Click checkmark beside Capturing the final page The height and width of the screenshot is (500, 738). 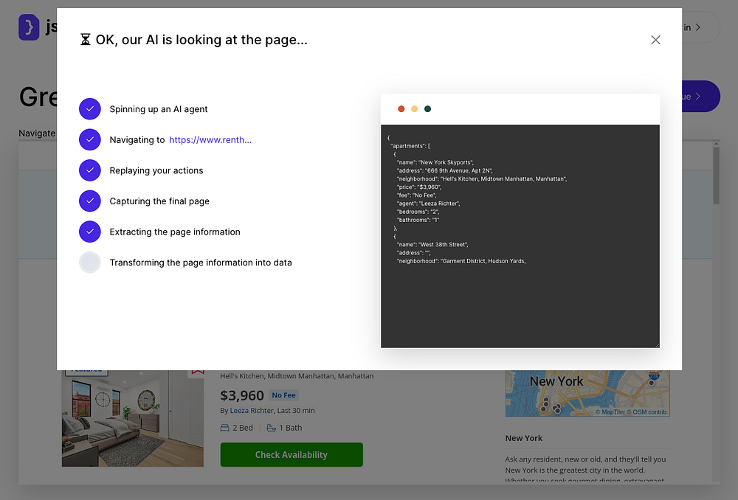point(89,201)
